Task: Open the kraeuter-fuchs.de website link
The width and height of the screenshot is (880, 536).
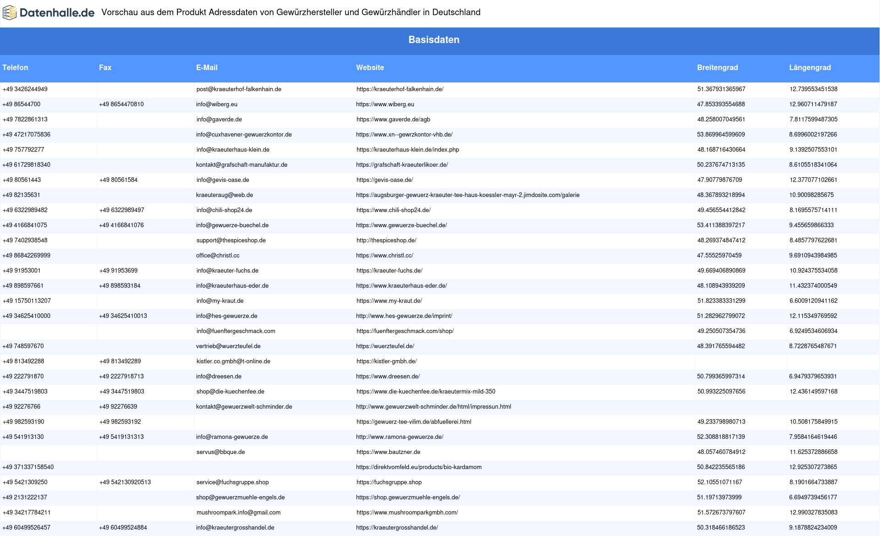Action: pos(389,271)
